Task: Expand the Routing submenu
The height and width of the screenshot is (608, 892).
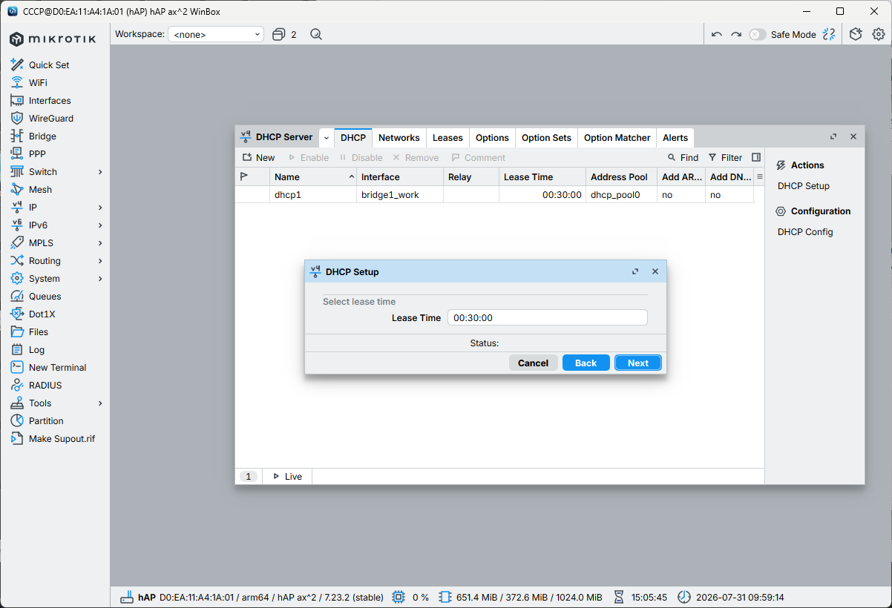Action: [x=100, y=261]
